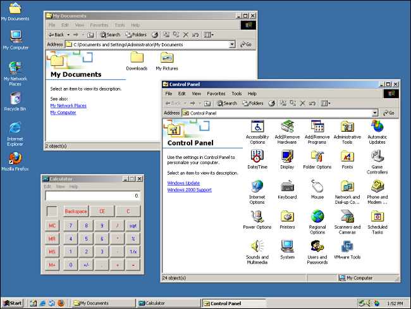Open Scheduled Tasks folder
This screenshot has width=411, height=309.
[x=377, y=222]
